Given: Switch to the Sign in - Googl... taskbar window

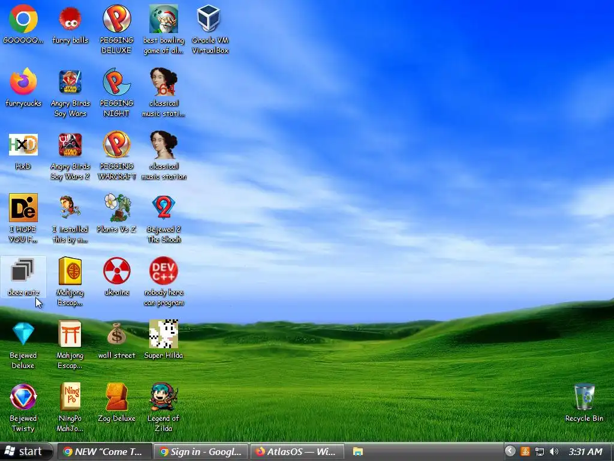Looking at the screenshot, I should click(x=201, y=452).
